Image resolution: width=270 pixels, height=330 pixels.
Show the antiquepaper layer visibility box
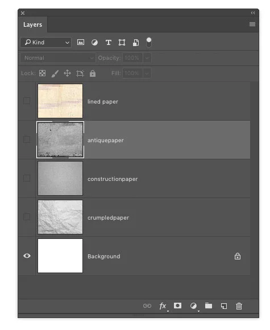pos(27,139)
